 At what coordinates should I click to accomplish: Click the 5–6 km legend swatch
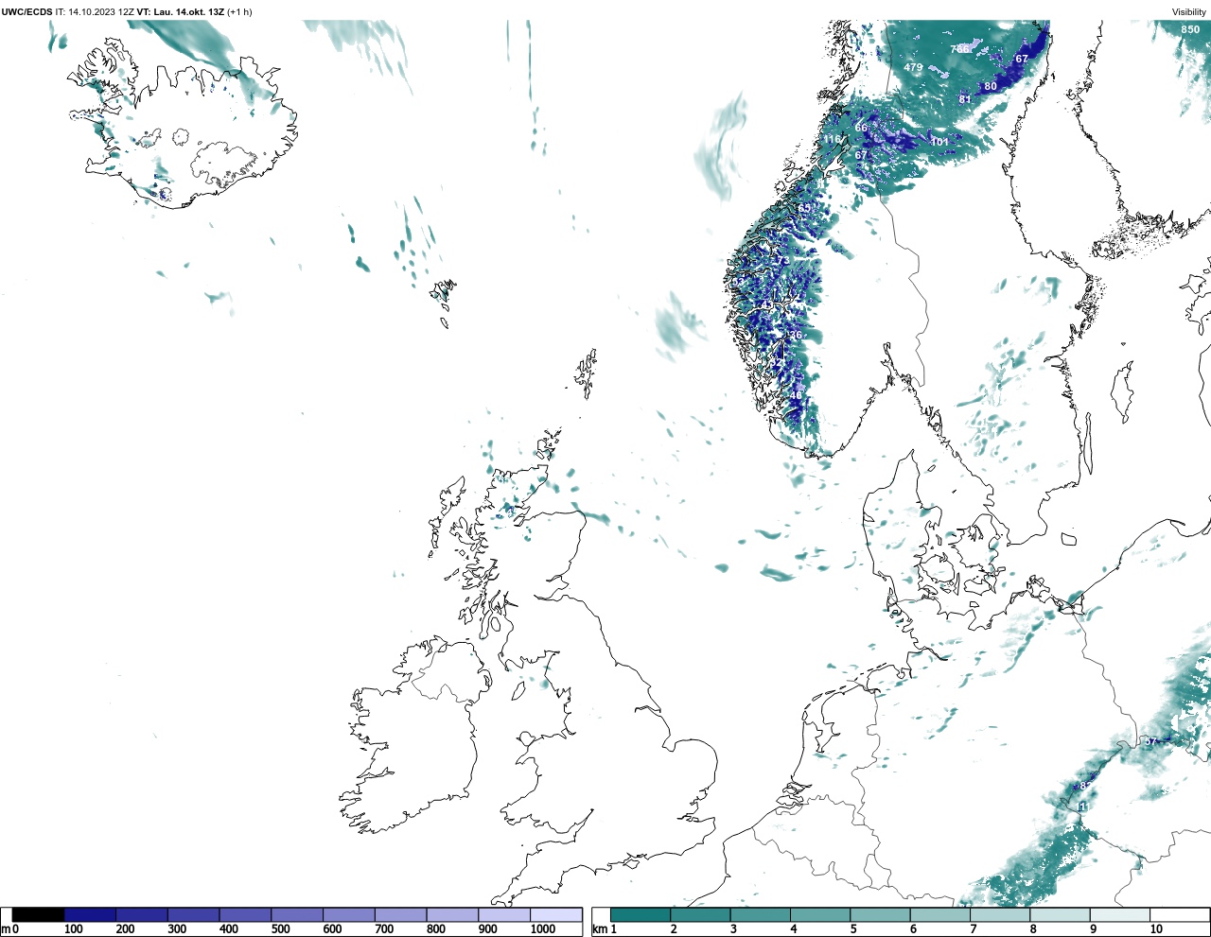coord(880,915)
